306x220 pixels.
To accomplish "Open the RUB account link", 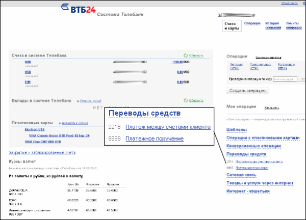I will click(x=28, y=62).
